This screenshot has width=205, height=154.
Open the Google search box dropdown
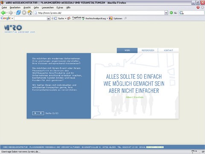tap(49, 18)
